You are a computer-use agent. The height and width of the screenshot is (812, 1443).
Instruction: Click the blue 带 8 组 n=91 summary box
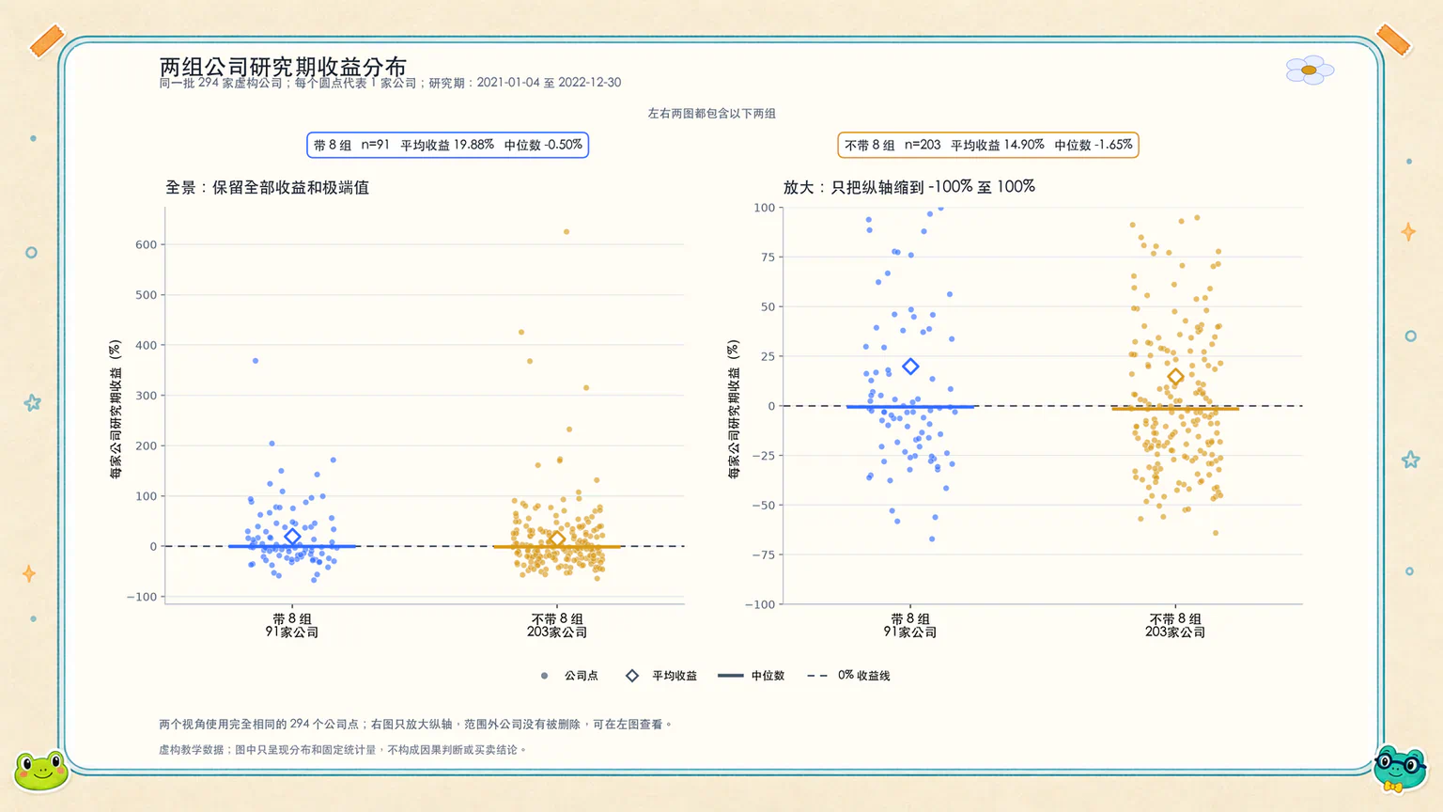(x=448, y=145)
